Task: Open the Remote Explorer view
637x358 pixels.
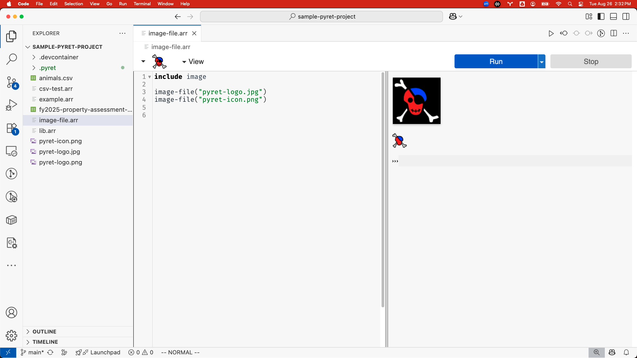Action: tap(11, 151)
